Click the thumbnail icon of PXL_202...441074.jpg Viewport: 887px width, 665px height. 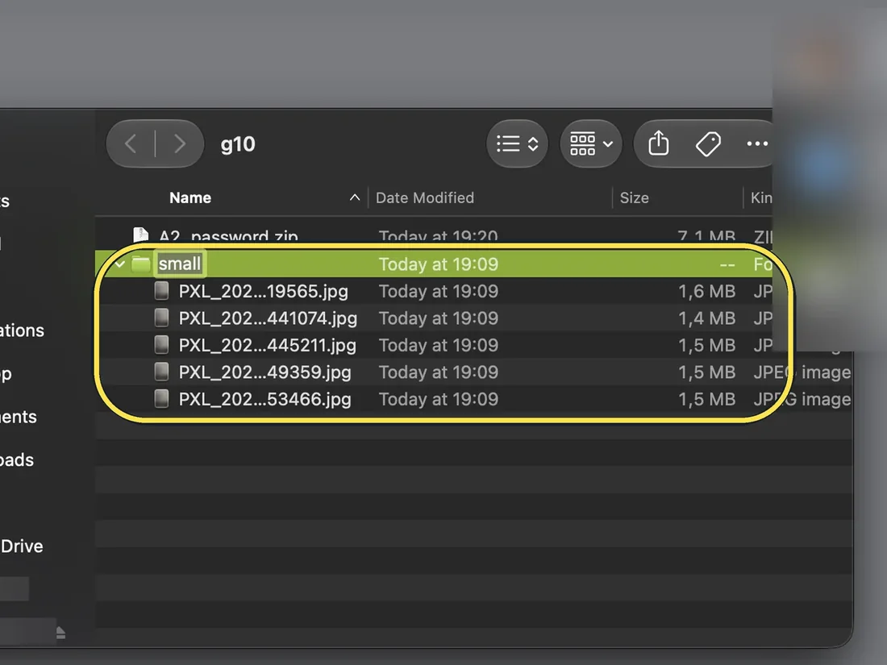pyautogui.click(x=162, y=318)
